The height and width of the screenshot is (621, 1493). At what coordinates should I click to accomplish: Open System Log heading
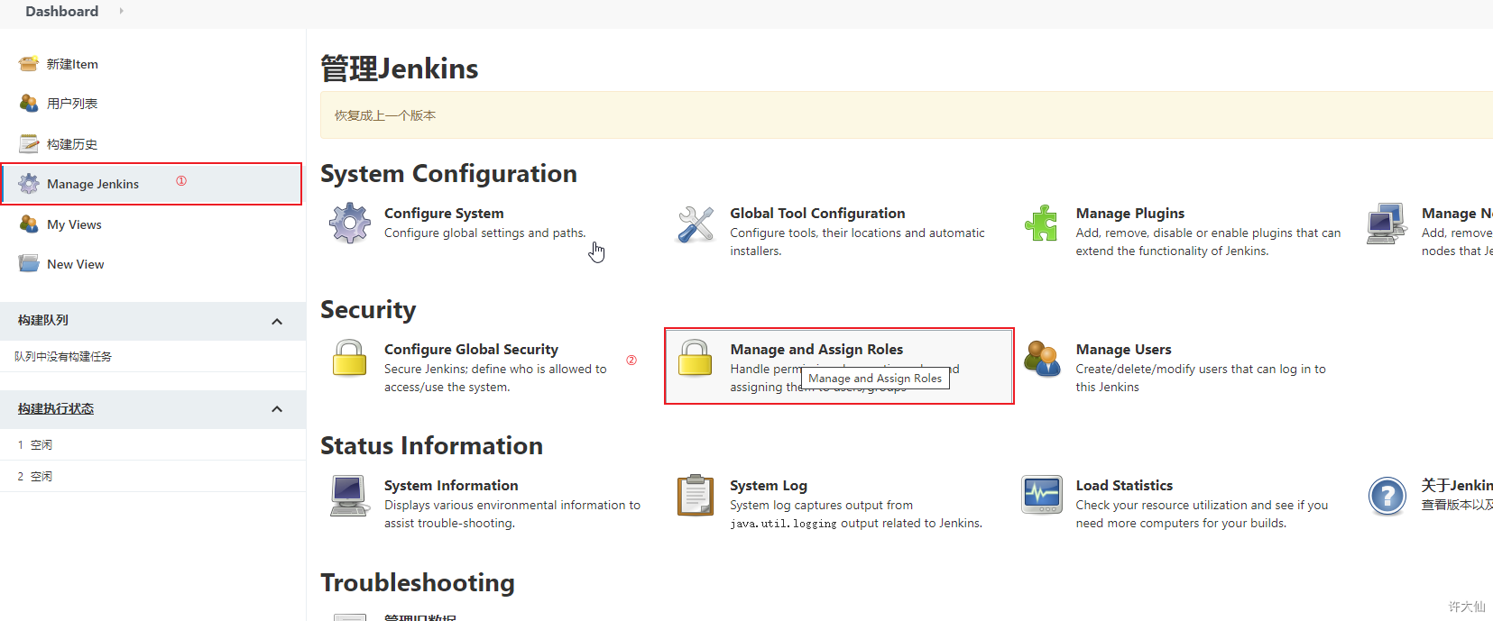click(769, 486)
